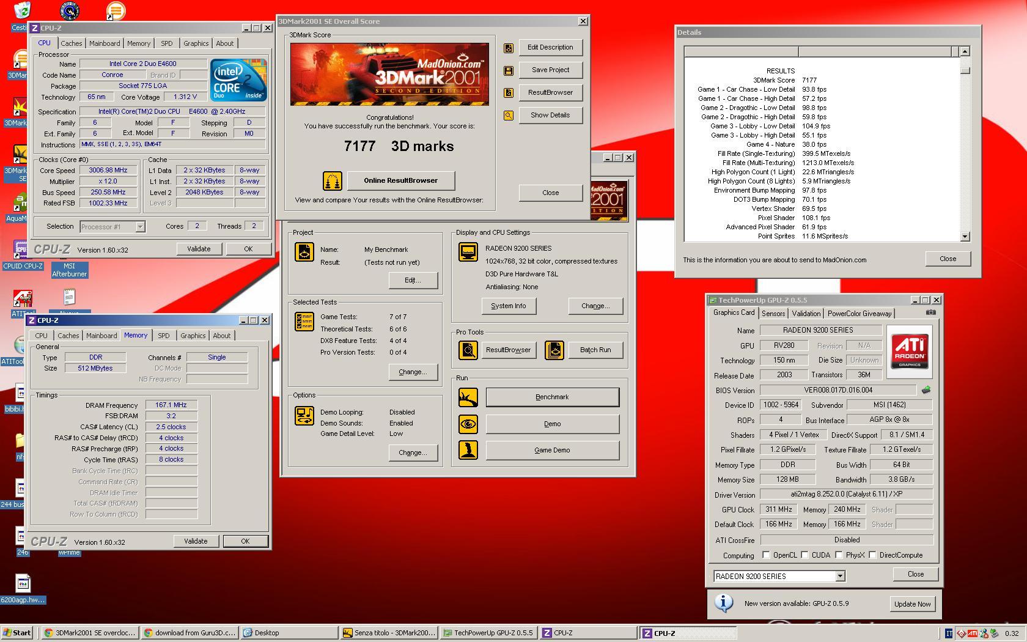Screen dimensions: 1027x642
Task: Click the Details list scroll up arrow
Action: [x=965, y=51]
